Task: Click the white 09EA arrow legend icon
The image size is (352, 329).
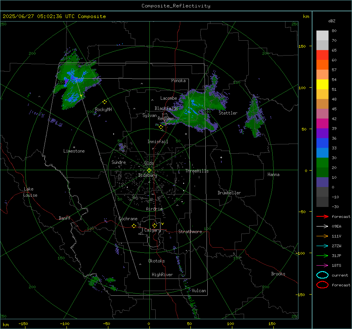Action: coord(322,227)
